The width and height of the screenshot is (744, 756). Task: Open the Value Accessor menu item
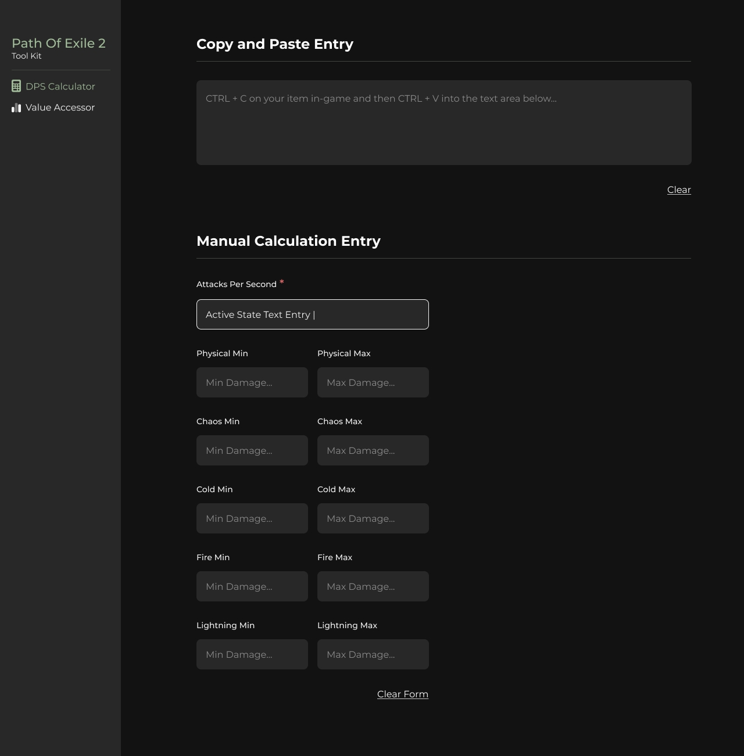tap(53, 108)
